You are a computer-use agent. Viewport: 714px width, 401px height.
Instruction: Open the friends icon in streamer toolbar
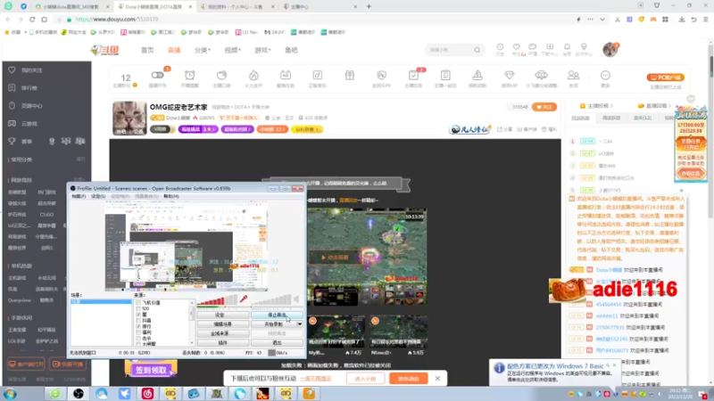tap(573, 75)
